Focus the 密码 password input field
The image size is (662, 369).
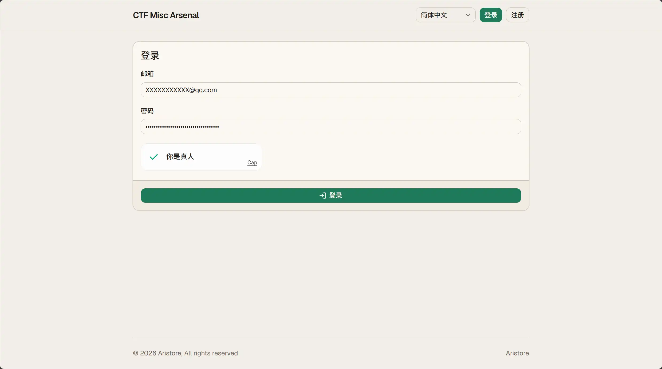click(331, 127)
